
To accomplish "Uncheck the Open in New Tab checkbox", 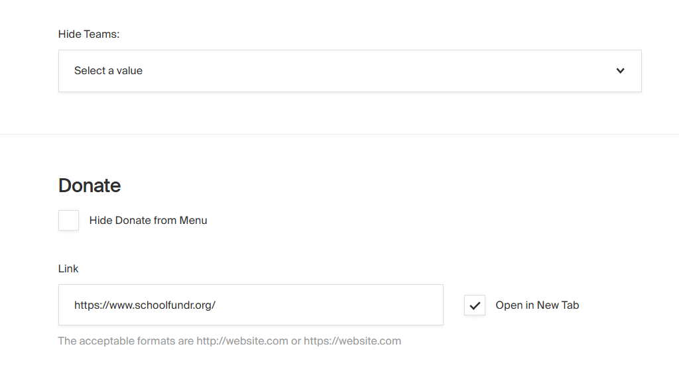I will [x=475, y=305].
